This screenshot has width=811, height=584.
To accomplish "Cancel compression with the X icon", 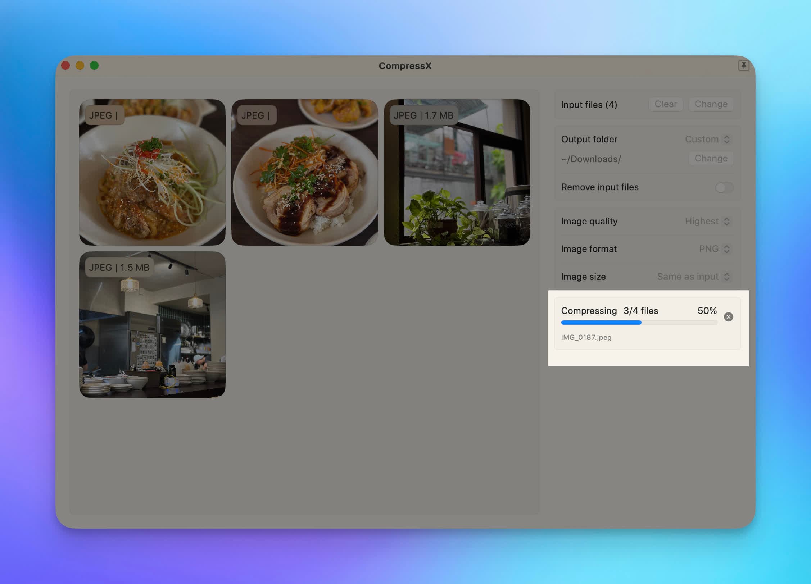I will [x=728, y=317].
